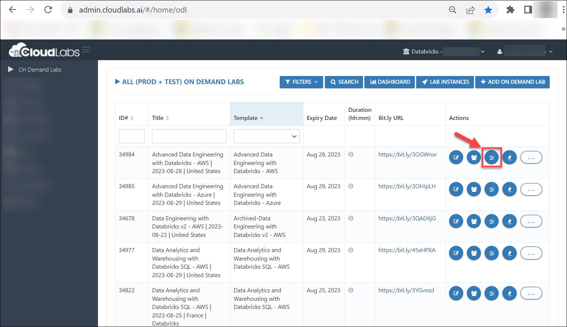The width and height of the screenshot is (567, 327).
Task: Click the Search button
Action: click(x=344, y=82)
